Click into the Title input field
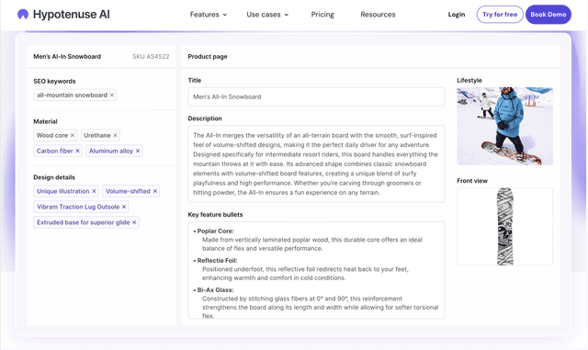This screenshot has width=588, height=350. (x=316, y=96)
